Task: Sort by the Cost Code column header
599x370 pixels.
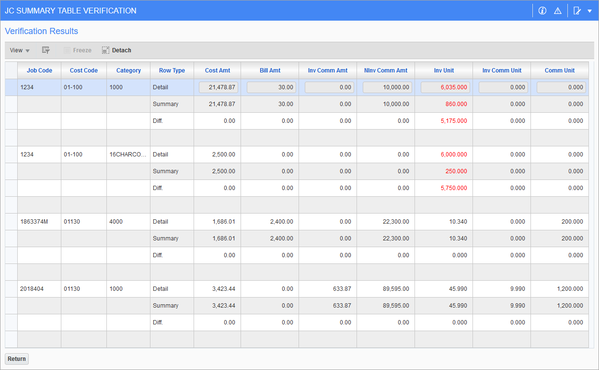Action: pyautogui.click(x=84, y=70)
